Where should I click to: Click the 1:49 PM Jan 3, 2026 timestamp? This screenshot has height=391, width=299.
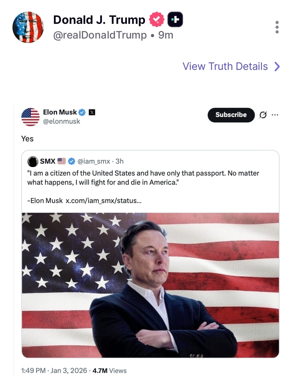(54, 370)
